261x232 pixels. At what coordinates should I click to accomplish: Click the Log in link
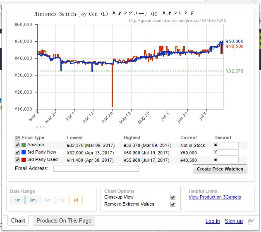pyautogui.click(x=213, y=221)
